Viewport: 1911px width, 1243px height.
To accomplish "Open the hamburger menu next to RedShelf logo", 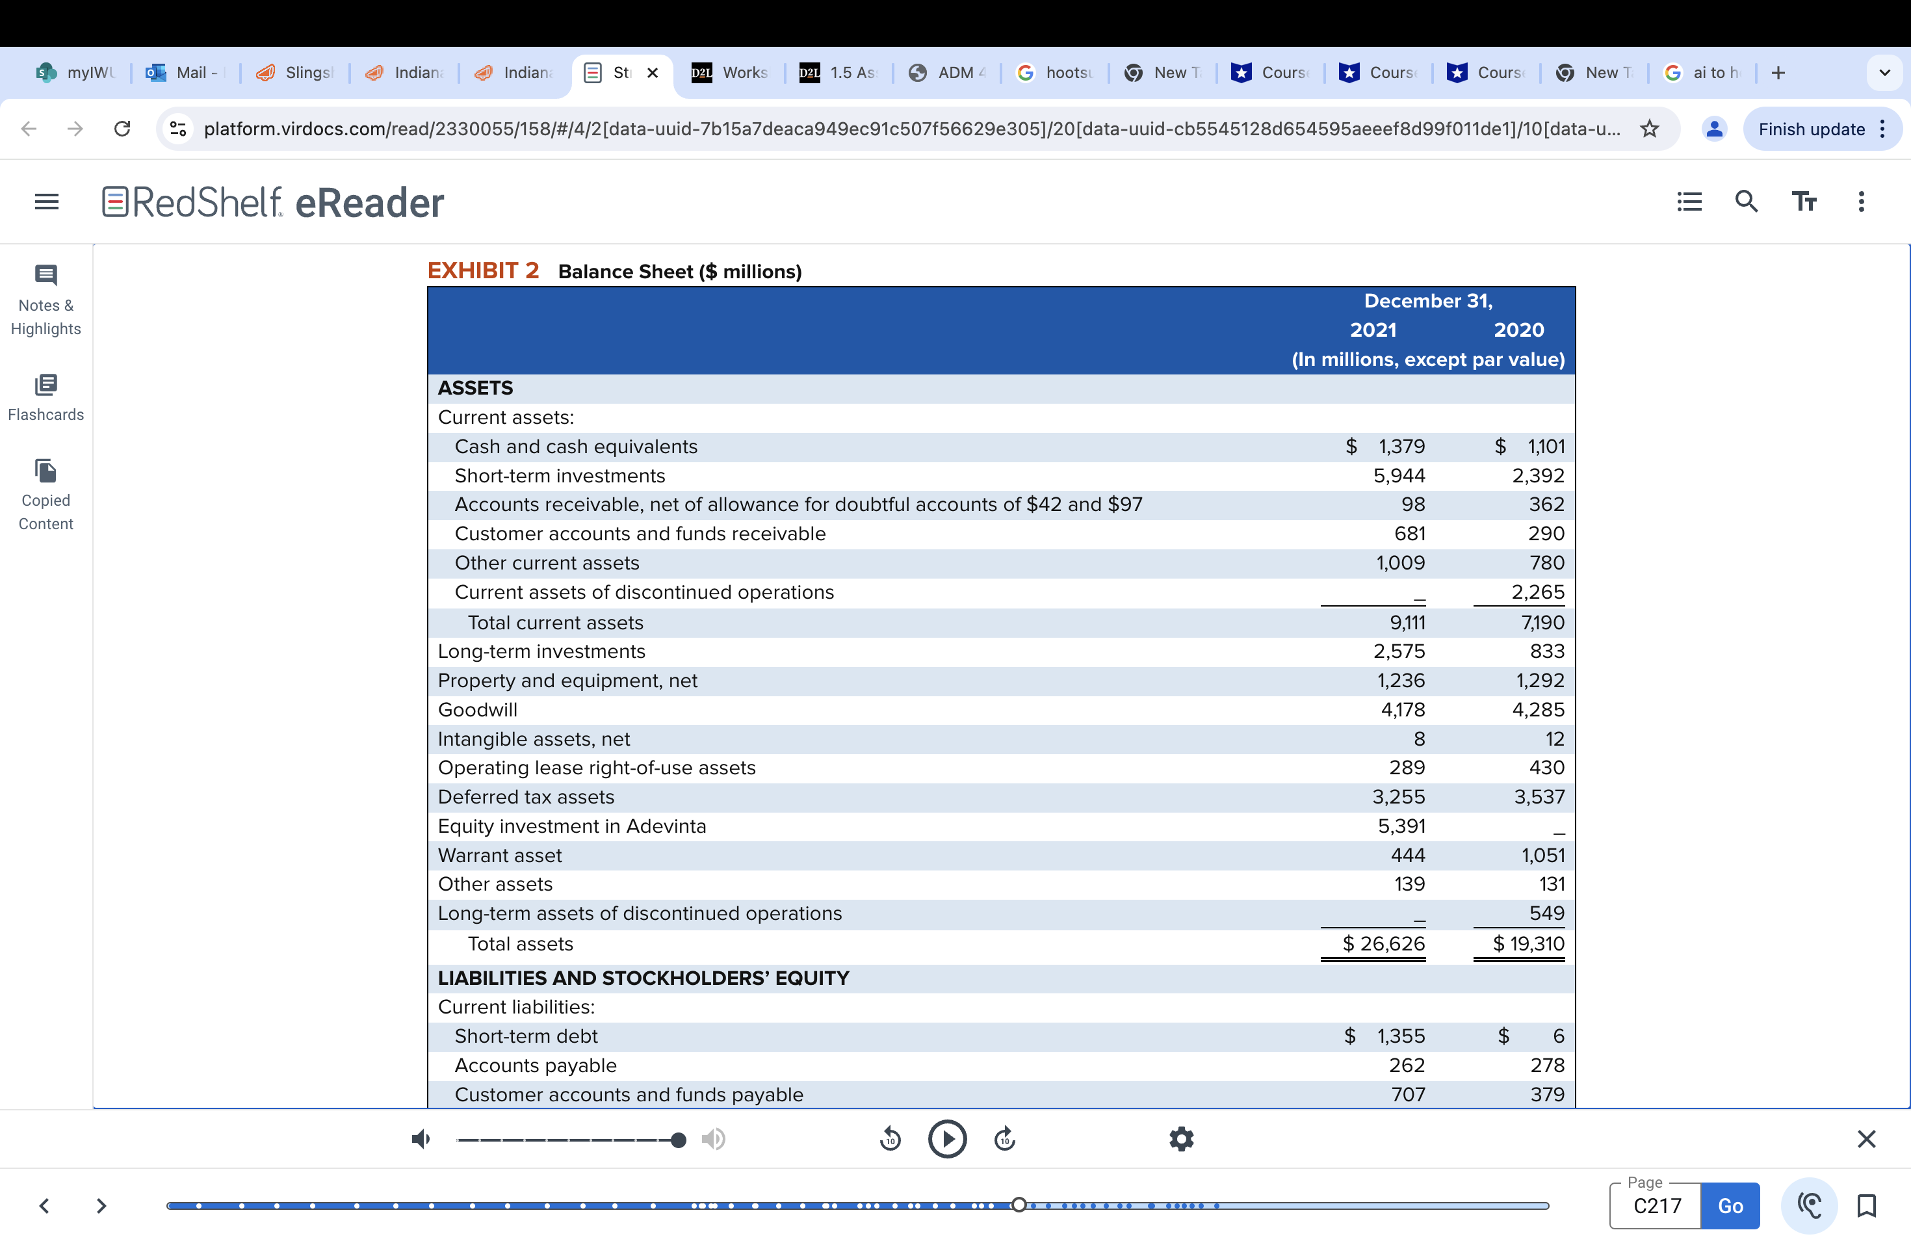I will pyautogui.click(x=45, y=201).
